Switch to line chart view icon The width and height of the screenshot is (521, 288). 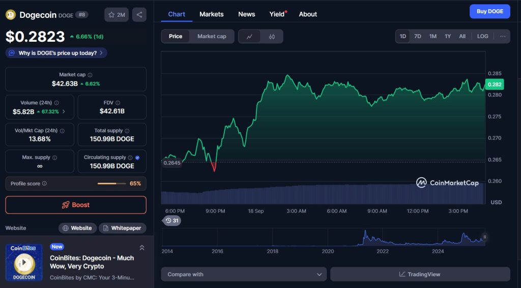tap(249, 37)
